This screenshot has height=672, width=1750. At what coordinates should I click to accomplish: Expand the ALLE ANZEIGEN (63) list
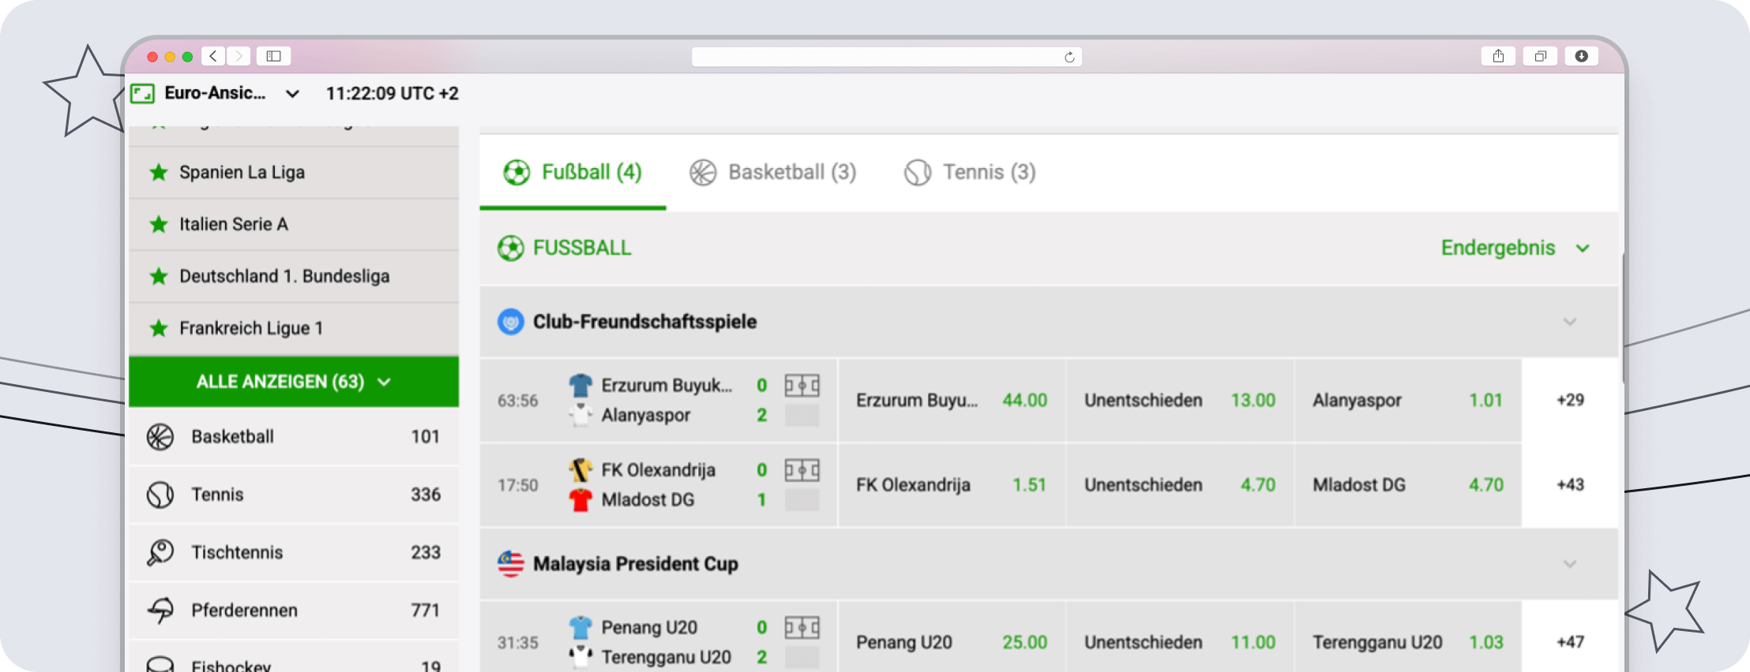point(294,382)
